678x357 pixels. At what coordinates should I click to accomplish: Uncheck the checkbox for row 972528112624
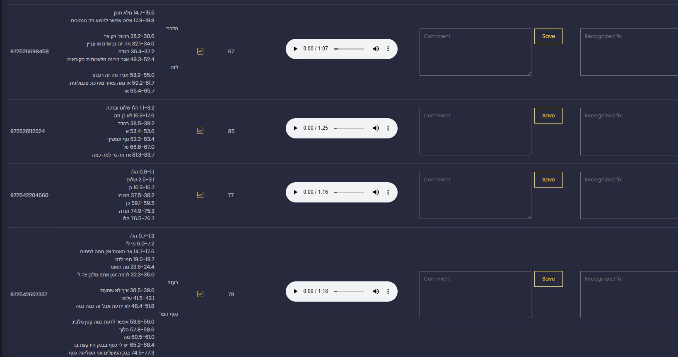[200, 131]
